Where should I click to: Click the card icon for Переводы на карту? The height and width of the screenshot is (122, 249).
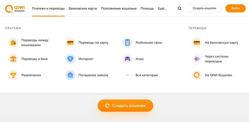pos(70,43)
